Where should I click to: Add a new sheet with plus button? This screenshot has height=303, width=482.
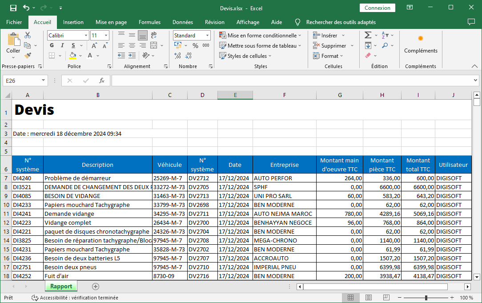click(96, 287)
